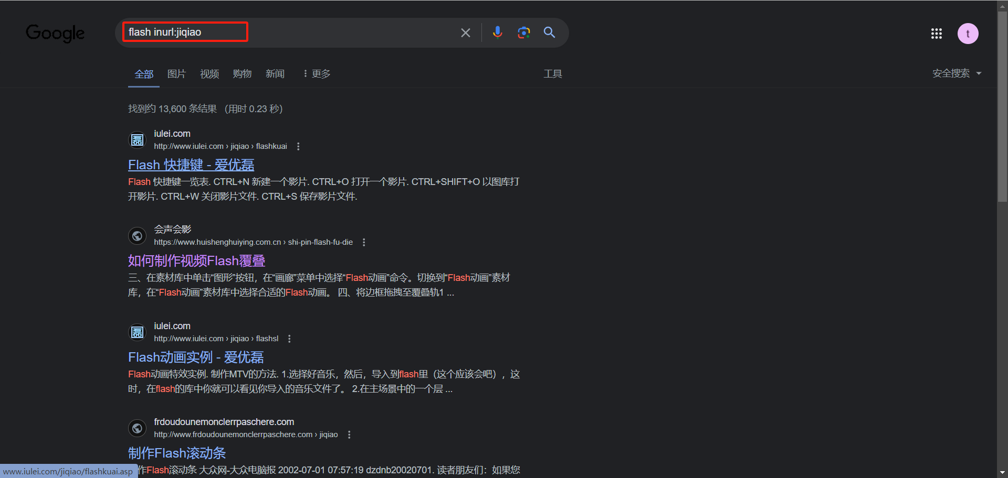1008x478 pixels.
Task: Clear the search box with the X icon
Action: [465, 32]
